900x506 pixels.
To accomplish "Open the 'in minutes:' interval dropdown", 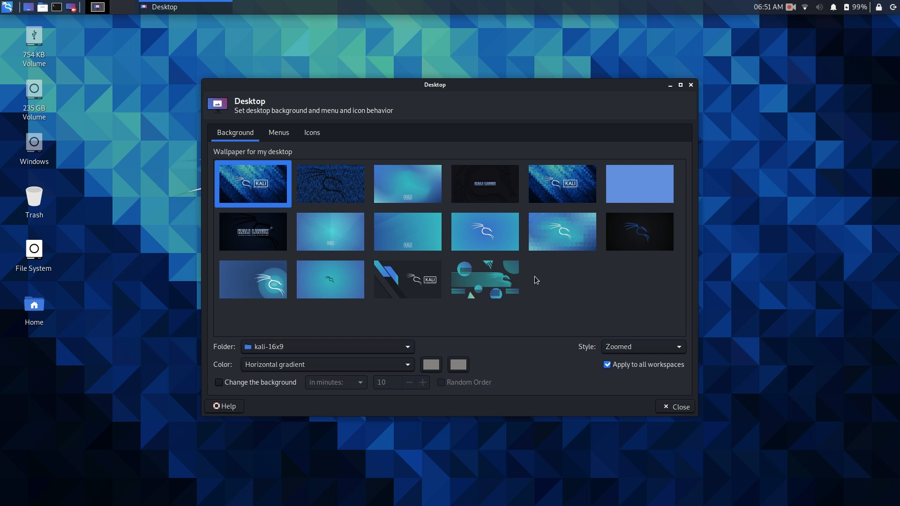I will pos(336,382).
